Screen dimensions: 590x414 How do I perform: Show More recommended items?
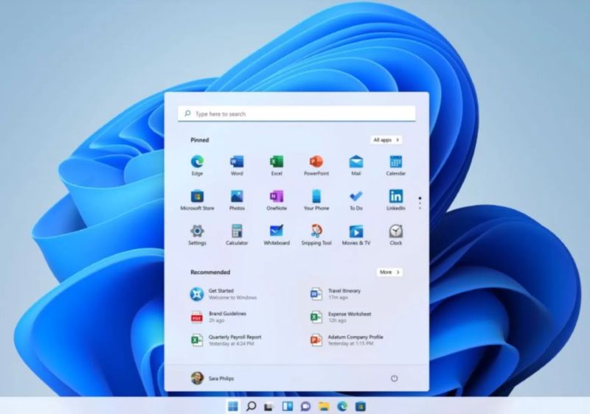(389, 272)
